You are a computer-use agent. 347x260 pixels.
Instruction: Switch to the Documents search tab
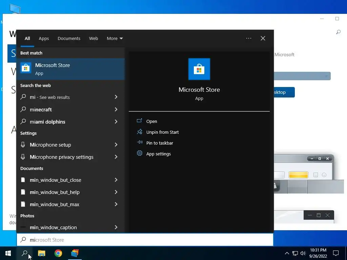point(69,38)
